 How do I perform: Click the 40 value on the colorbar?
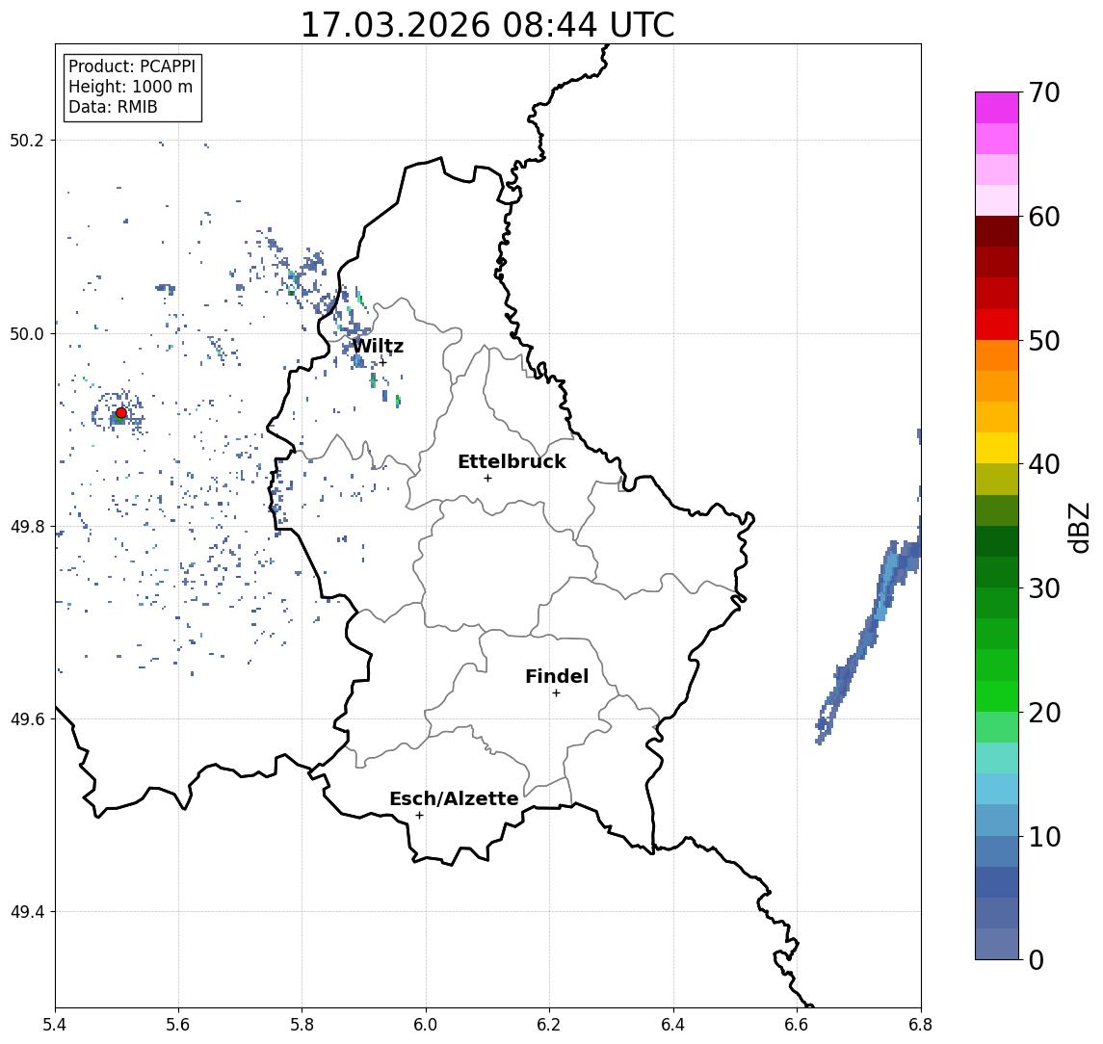tap(1044, 463)
